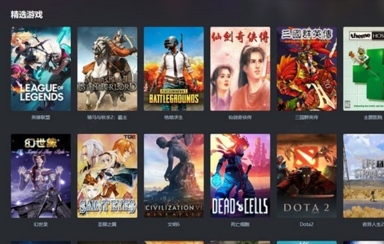384x244 pixels.
Task: Click the 死亡细胞 caption text
Action: [240, 224]
